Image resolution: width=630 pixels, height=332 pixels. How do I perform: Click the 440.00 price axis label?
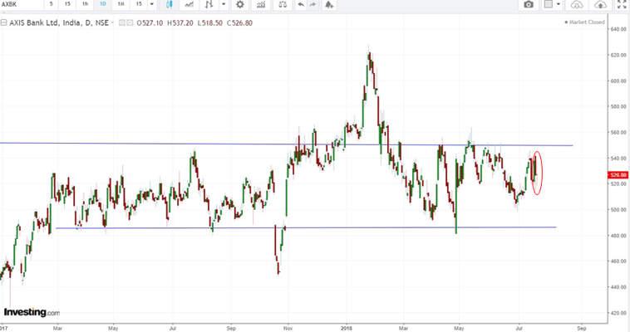[x=618, y=287]
